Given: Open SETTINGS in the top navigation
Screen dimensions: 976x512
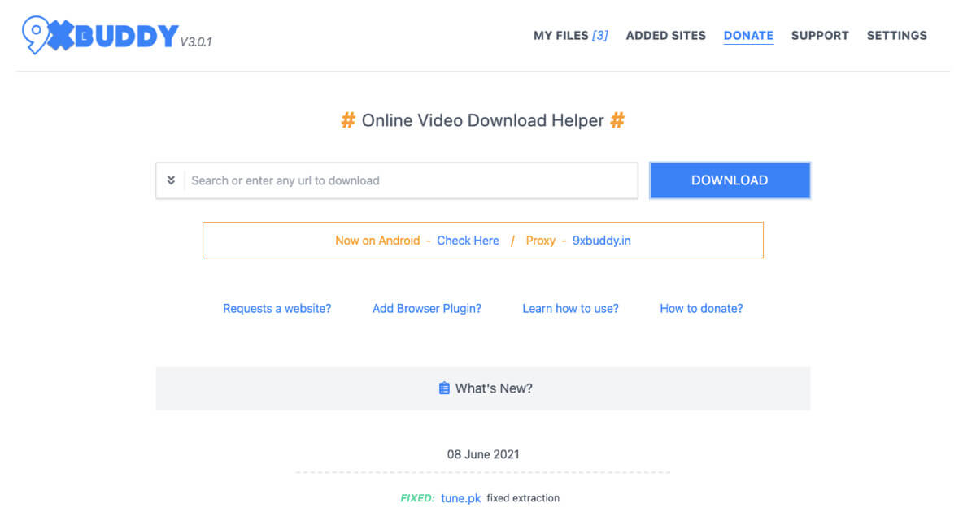Looking at the screenshot, I should tap(896, 36).
